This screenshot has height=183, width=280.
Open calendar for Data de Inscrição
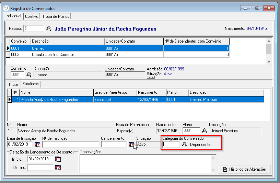pos(37,145)
